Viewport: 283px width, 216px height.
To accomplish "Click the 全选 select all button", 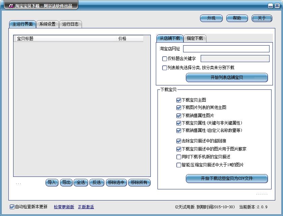I will click(x=81, y=183).
